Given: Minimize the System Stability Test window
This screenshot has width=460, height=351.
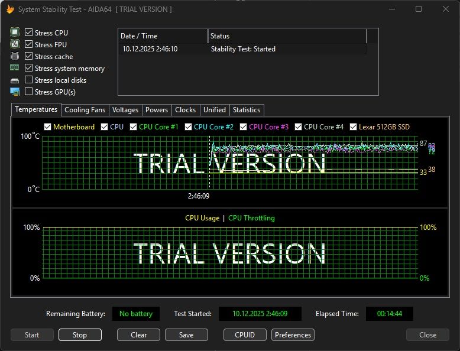Looking at the screenshot, I should point(392,9).
